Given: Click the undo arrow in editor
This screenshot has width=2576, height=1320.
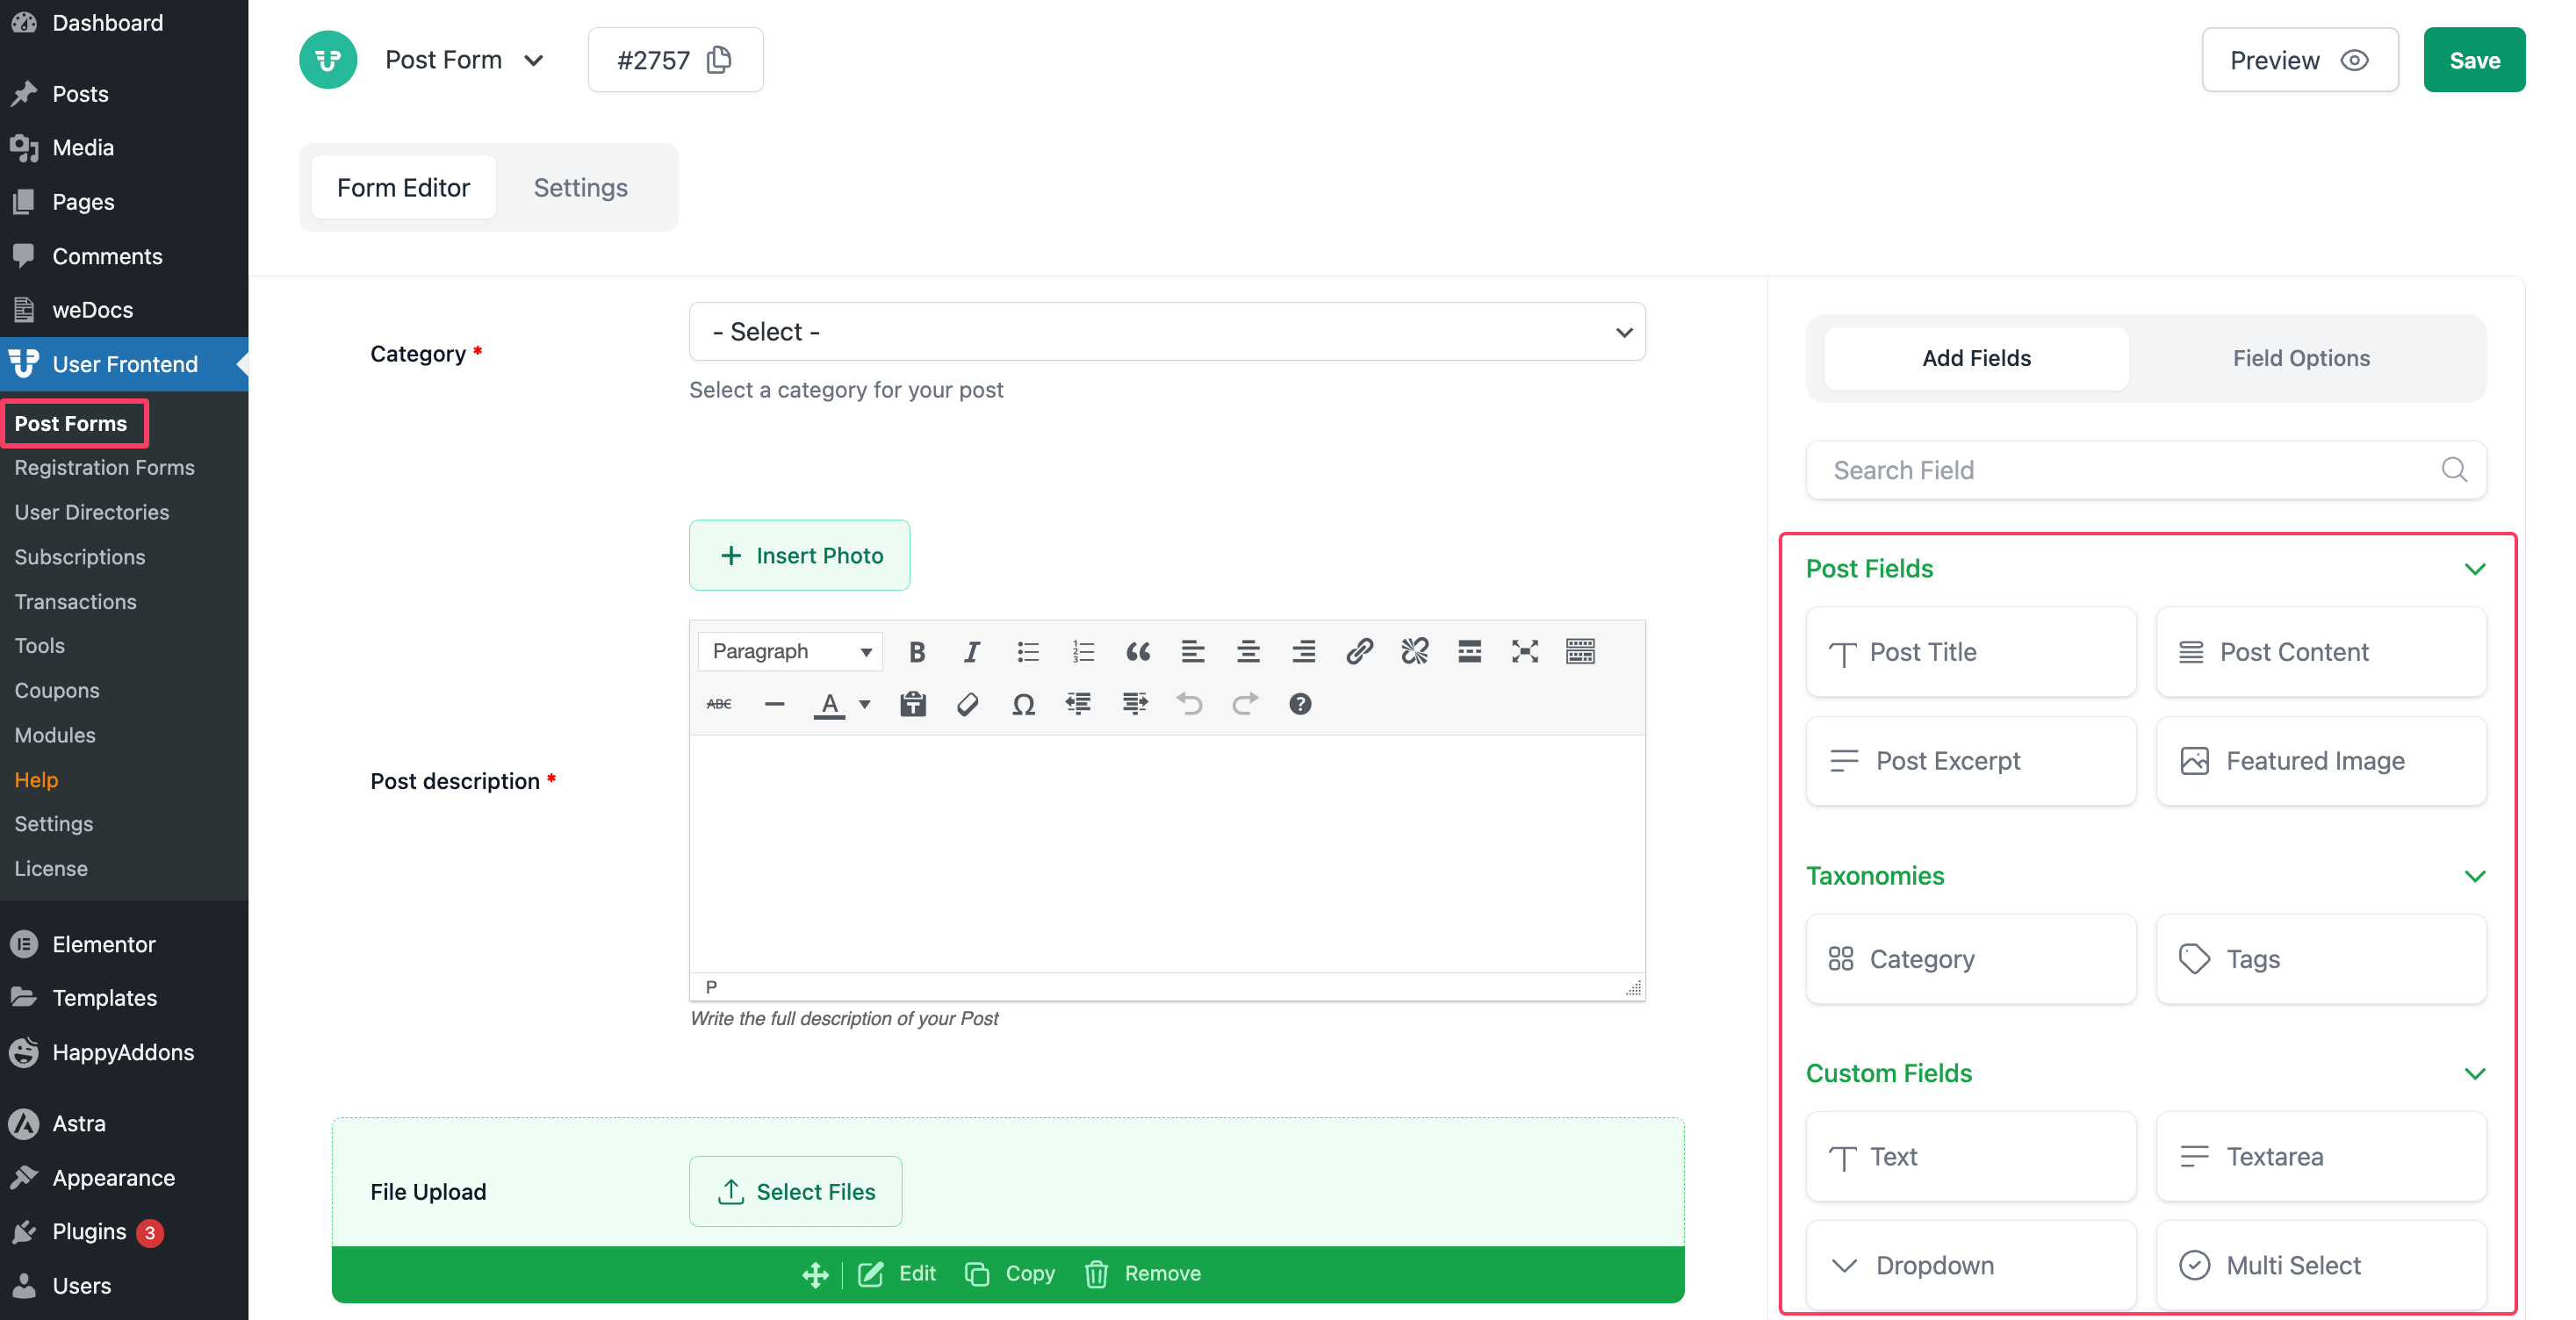Looking at the screenshot, I should [x=1189, y=704].
